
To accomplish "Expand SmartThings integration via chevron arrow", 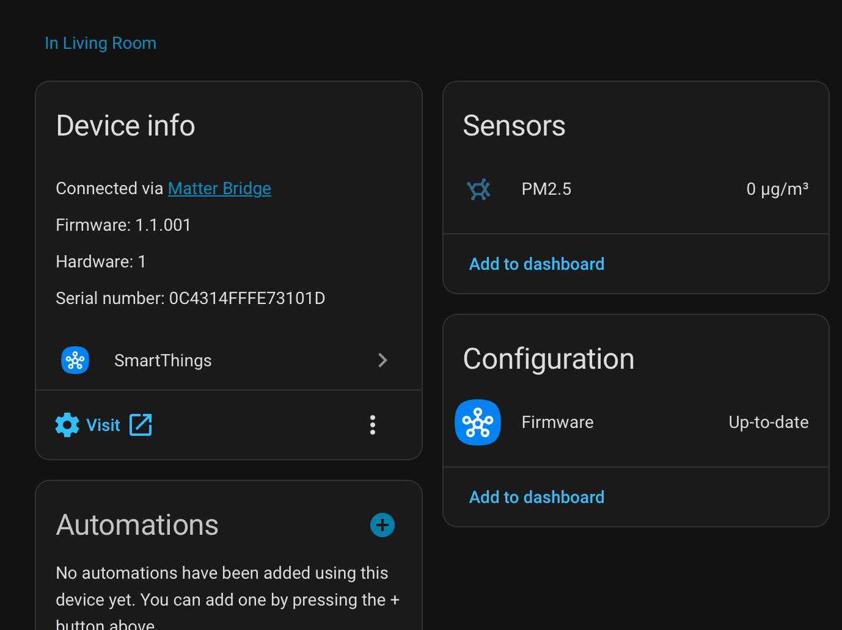I will pyautogui.click(x=383, y=360).
